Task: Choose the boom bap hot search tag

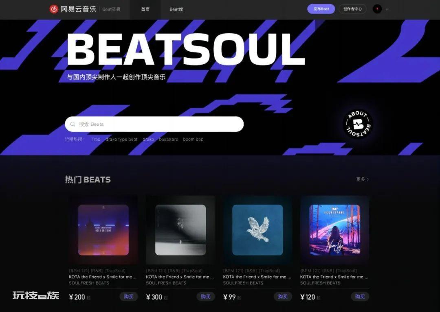Action: (193, 139)
